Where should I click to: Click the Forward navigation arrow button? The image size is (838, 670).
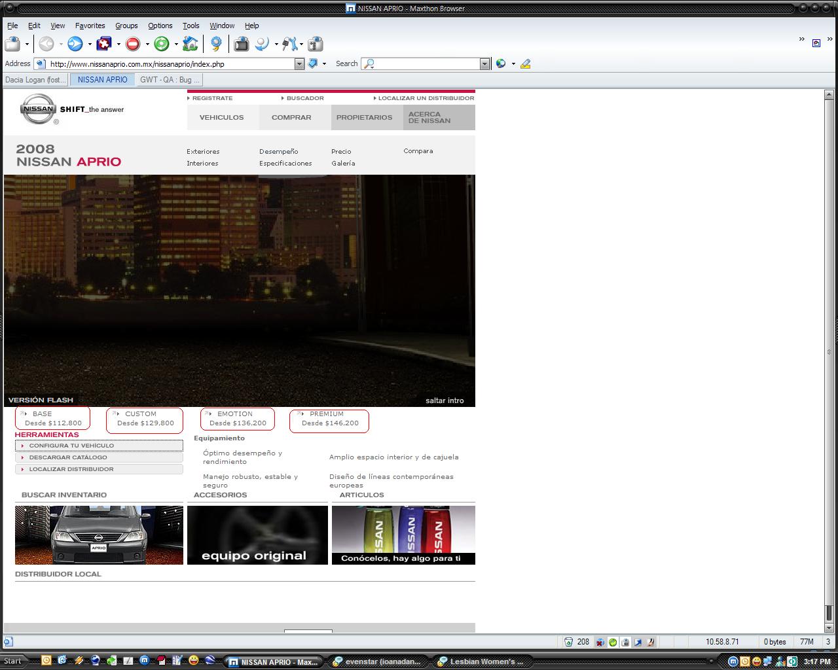tap(75, 44)
